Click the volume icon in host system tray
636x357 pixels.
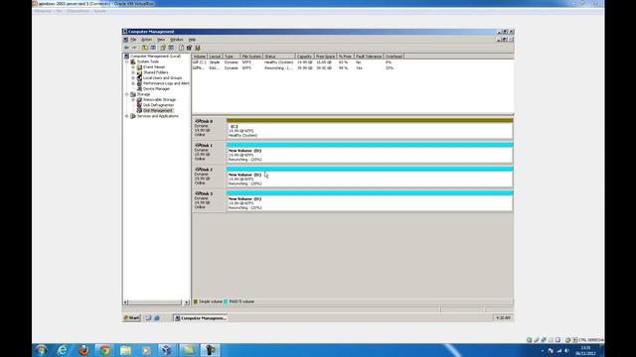566,350
